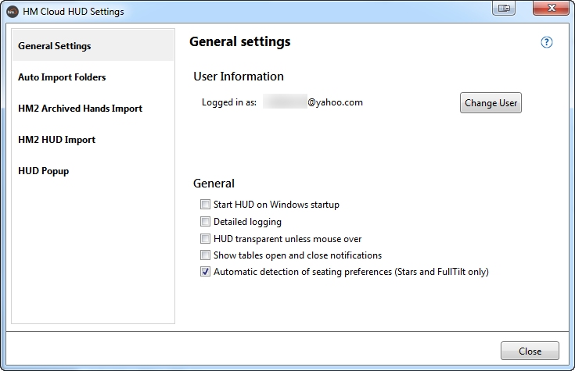
Task: Click the blue help question mark icon
Action: (x=547, y=42)
